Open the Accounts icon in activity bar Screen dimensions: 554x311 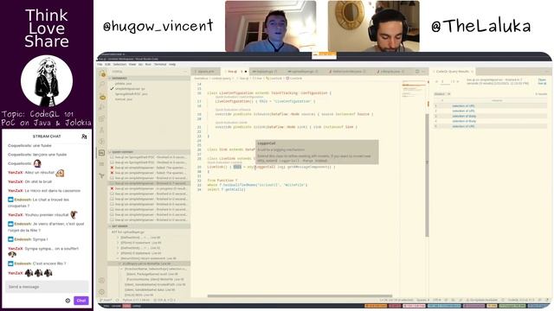[x=102, y=280]
